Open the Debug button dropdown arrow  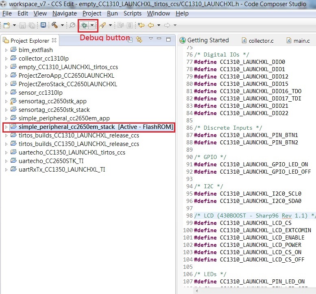[92, 25]
